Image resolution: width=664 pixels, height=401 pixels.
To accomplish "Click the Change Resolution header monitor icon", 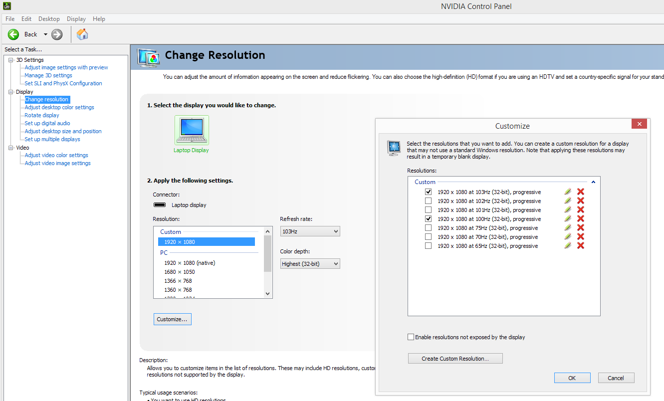I will point(148,57).
